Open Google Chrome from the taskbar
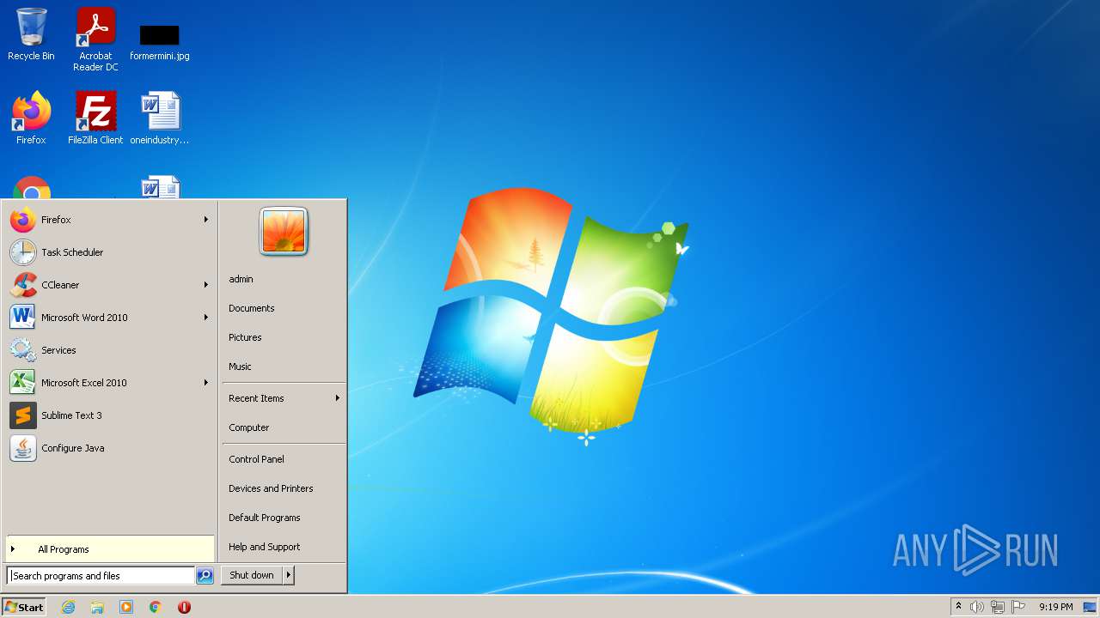Screen dimensions: 1100x618 pyautogui.click(x=156, y=607)
